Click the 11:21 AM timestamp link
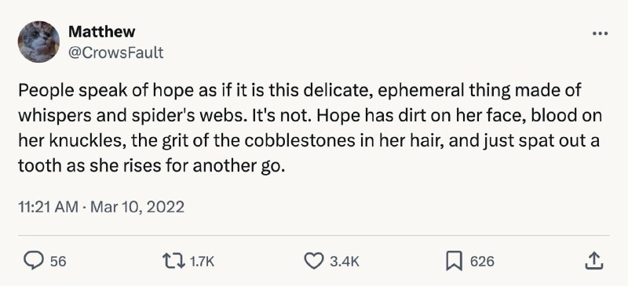The image size is (628, 286). tap(48, 207)
